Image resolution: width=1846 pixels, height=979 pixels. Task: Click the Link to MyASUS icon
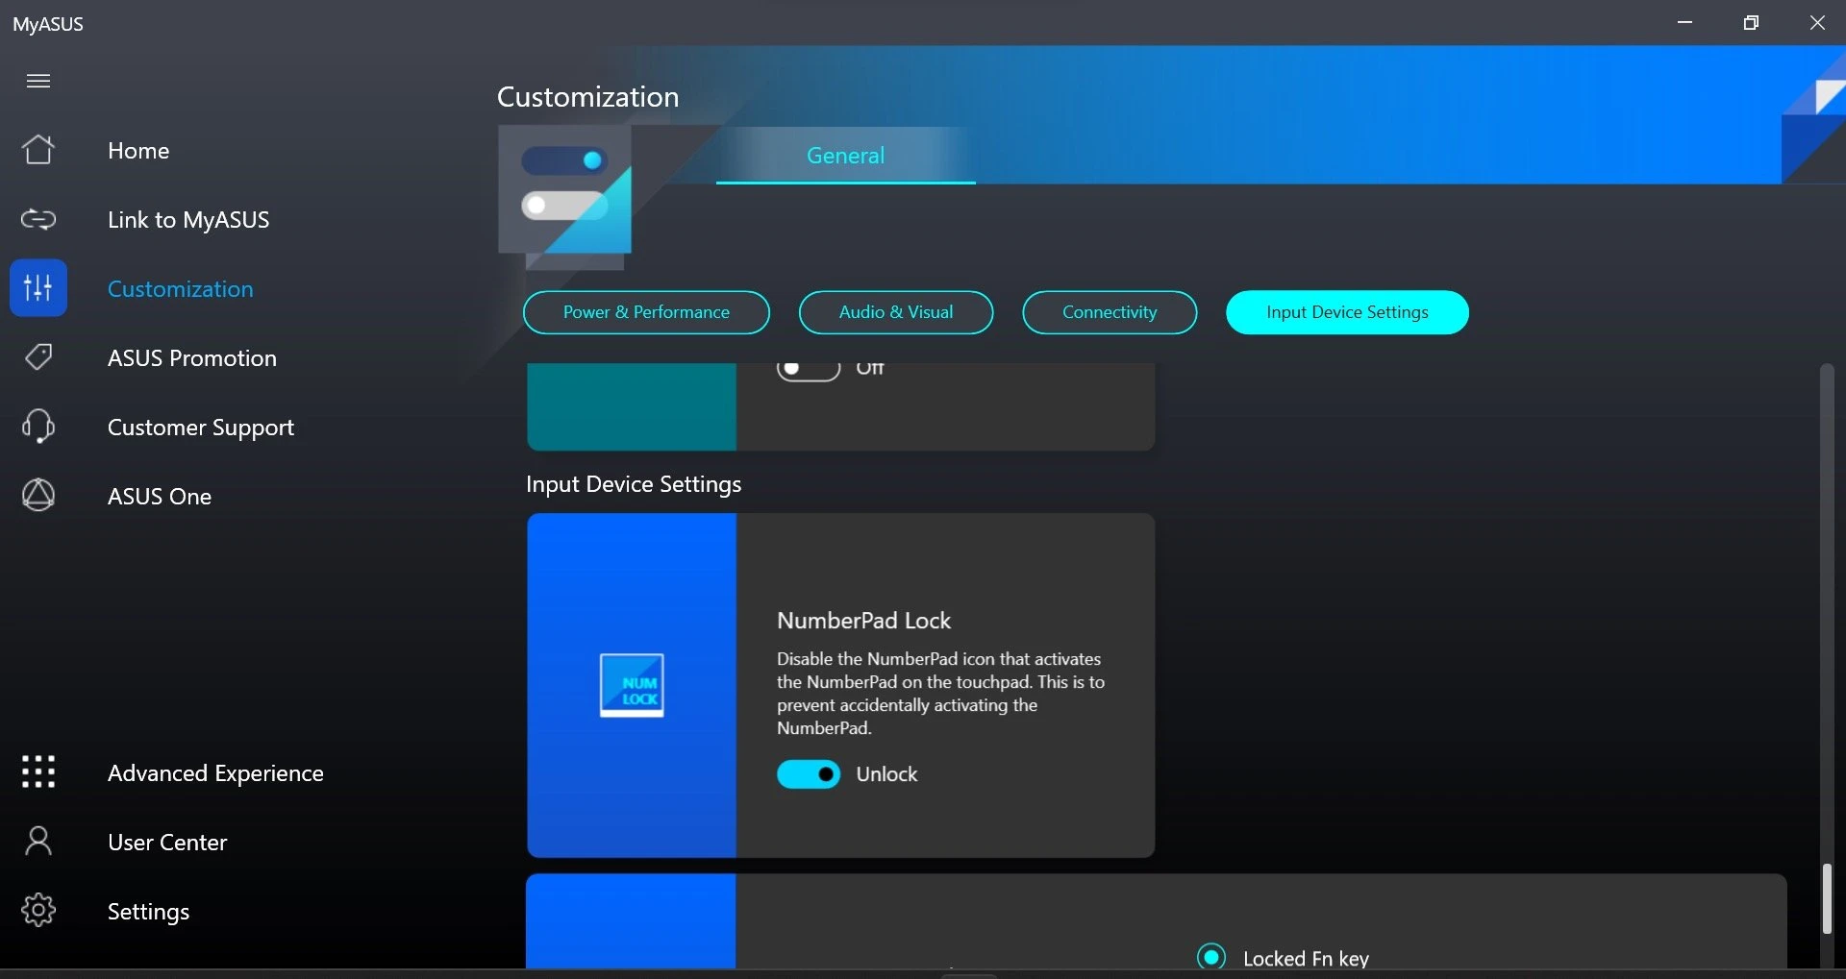click(x=38, y=219)
